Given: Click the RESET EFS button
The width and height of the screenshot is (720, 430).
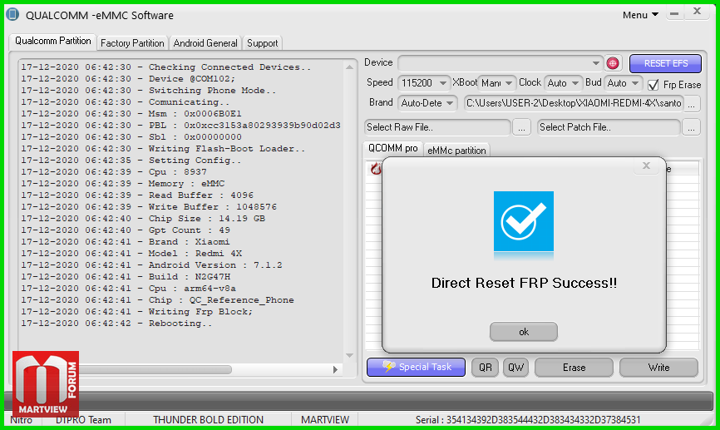Looking at the screenshot, I should click(665, 63).
